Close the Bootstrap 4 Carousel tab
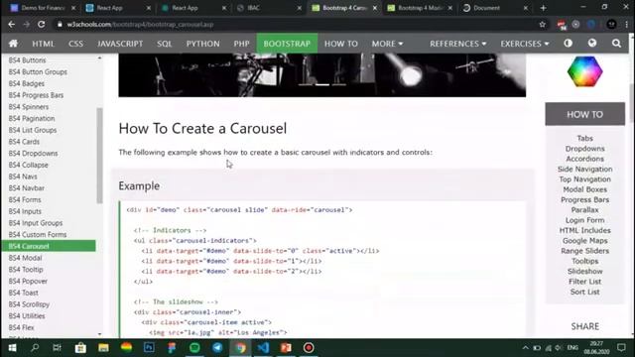Viewport: 635px width, 357px height. point(375,8)
